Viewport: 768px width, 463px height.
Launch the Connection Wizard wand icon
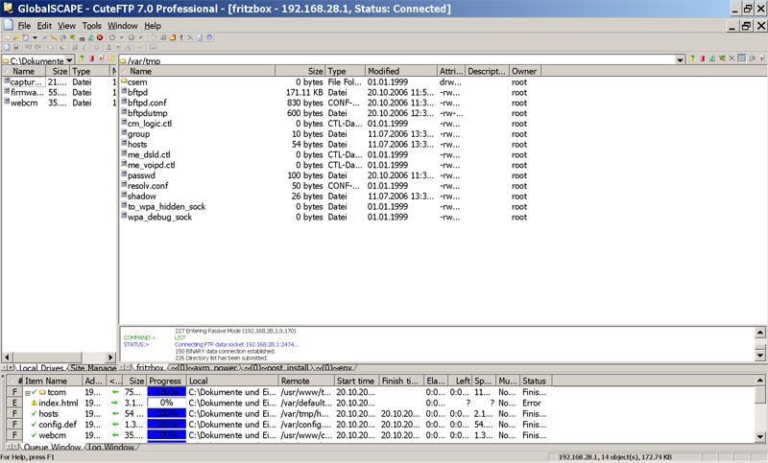[15, 37]
